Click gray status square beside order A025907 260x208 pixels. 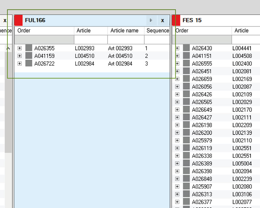coord(186,186)
